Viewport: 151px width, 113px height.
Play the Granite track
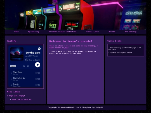tap(25, 85)
